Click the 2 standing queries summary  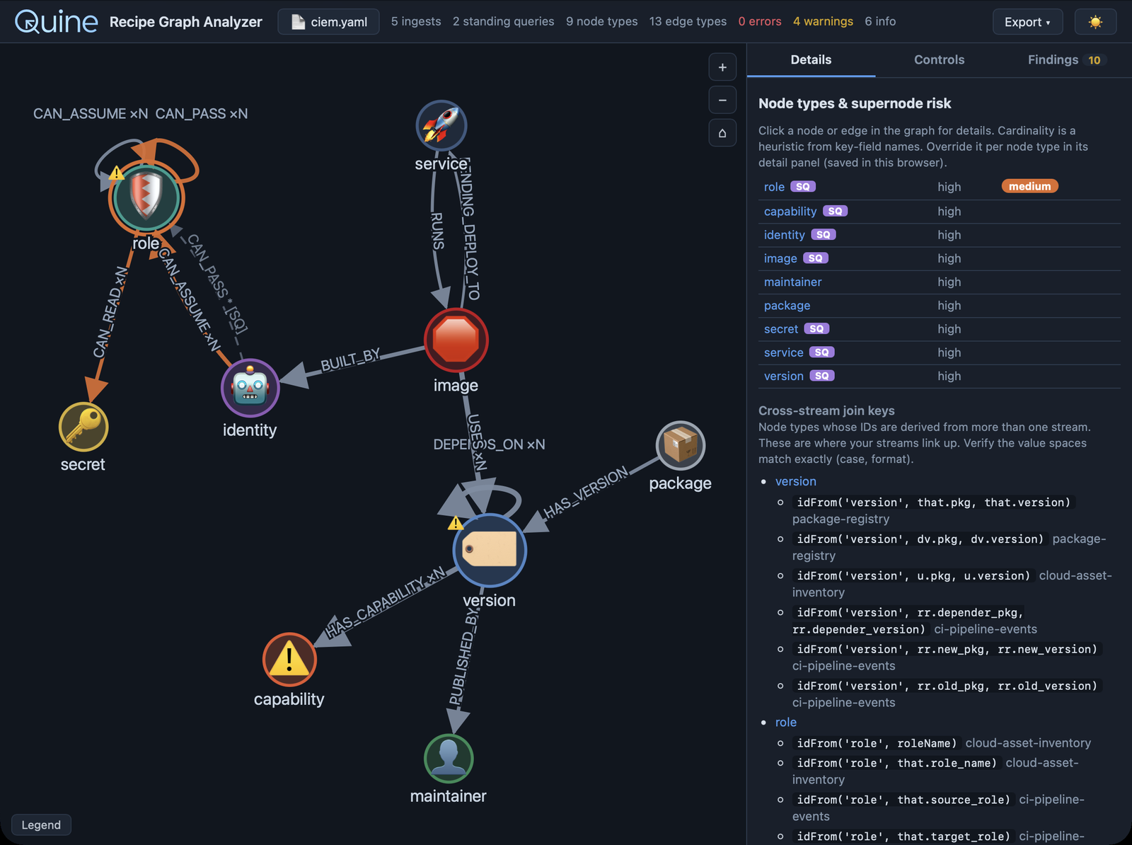coord(504,22)
